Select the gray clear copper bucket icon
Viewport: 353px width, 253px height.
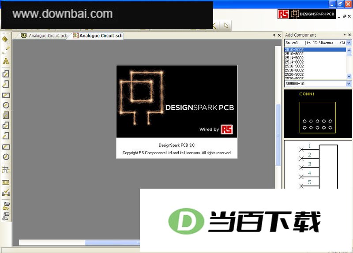(6, 216)
